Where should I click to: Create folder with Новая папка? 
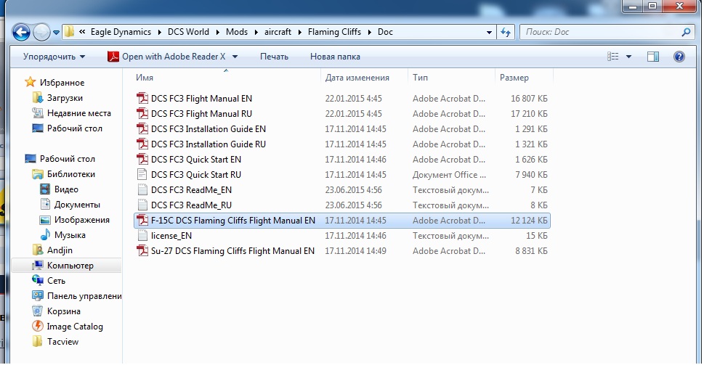pos(335,57)
